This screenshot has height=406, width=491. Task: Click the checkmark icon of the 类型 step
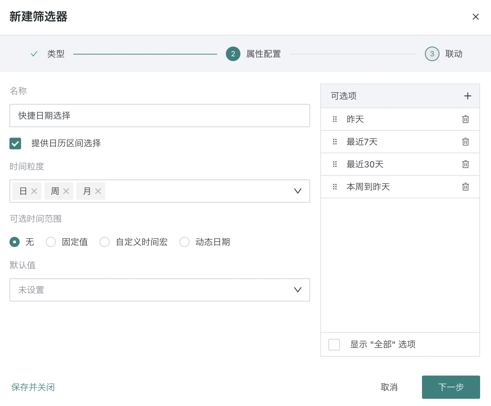(x=34, y=54)
